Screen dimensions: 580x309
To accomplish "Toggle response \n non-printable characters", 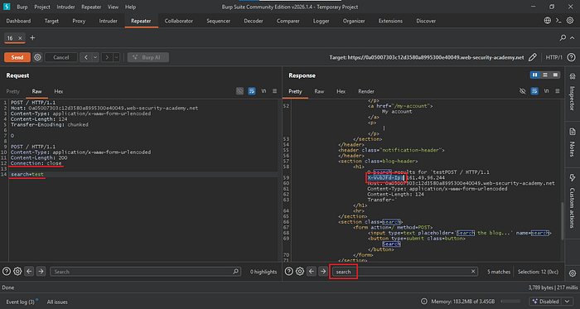I will [546, 91].
